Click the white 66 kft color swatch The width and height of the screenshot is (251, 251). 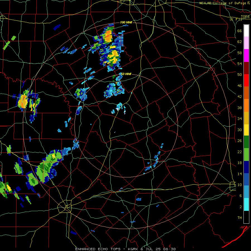tap(246, 31)
